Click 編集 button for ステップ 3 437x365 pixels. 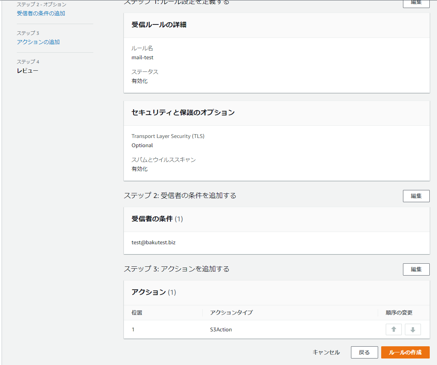[x=416, y=269]
